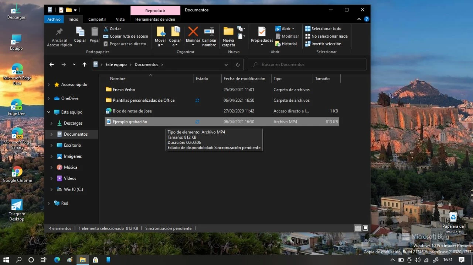Image resolution: width=473 pixels, height=265 pixels.
Task: Open Microsoft Edge from the taskbar
Action: click(57, 260)
